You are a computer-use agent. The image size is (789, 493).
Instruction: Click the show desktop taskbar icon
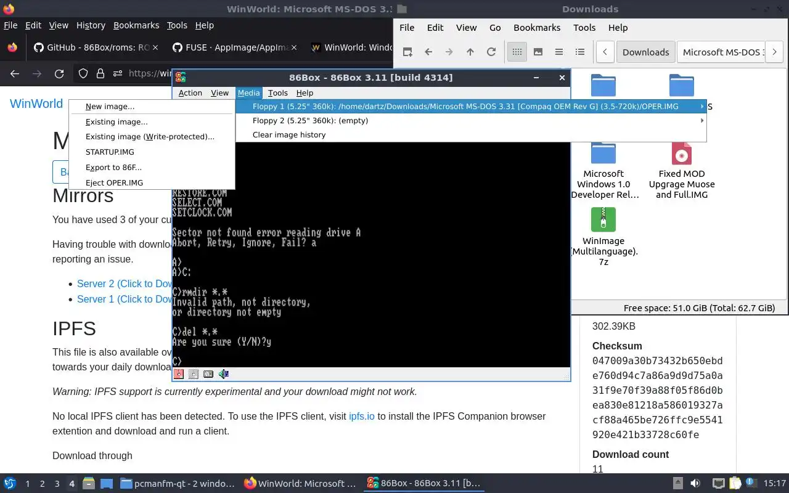pyautogui.click(x=106, y=483)
